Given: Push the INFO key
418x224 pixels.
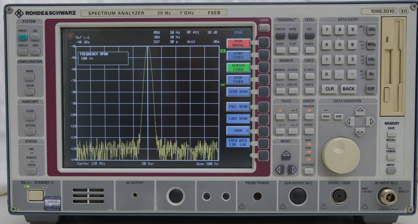Looking at the screenshot, I should 35,51.
